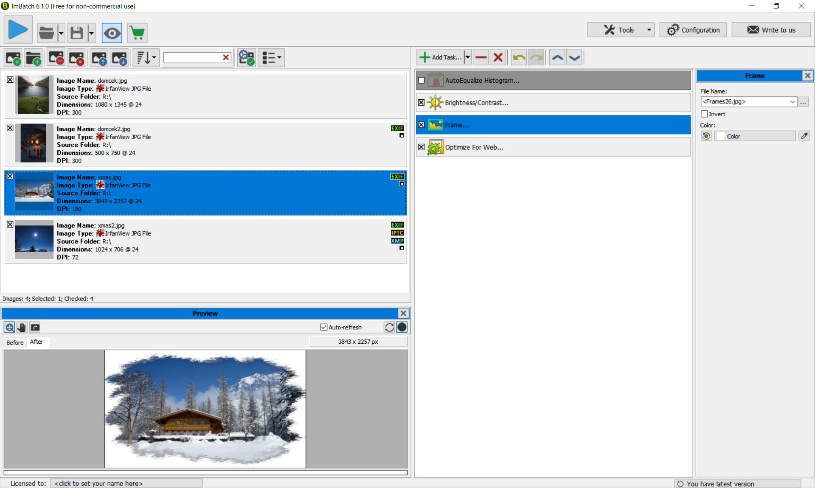Click the green shopping cart icon
The image size is (815, 488).
(137, 33)
